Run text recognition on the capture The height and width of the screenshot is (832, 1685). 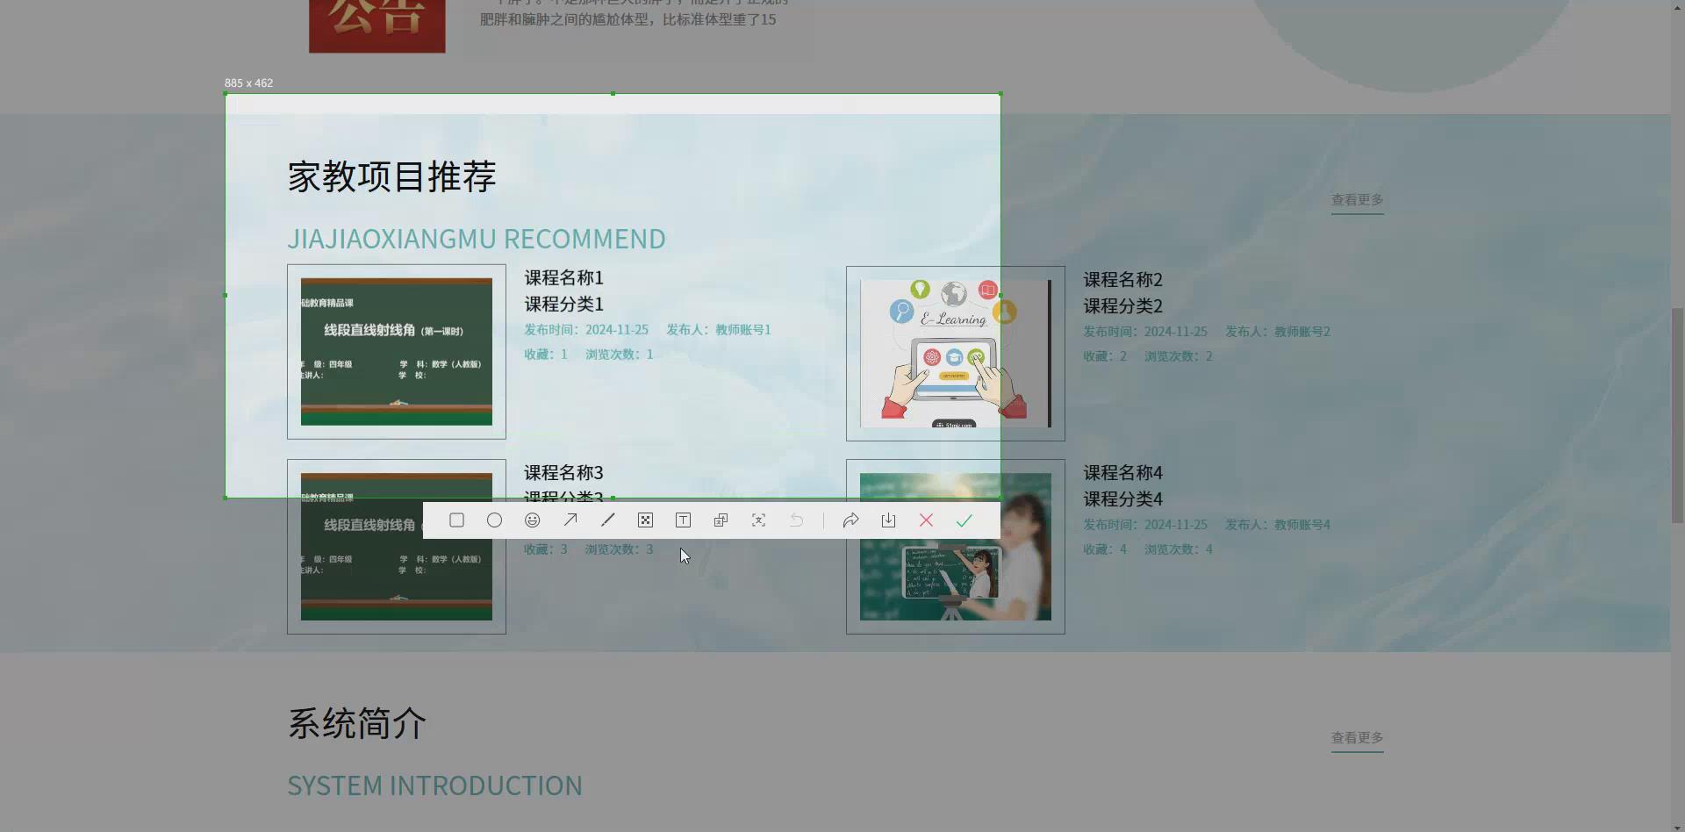coord(758,520)
